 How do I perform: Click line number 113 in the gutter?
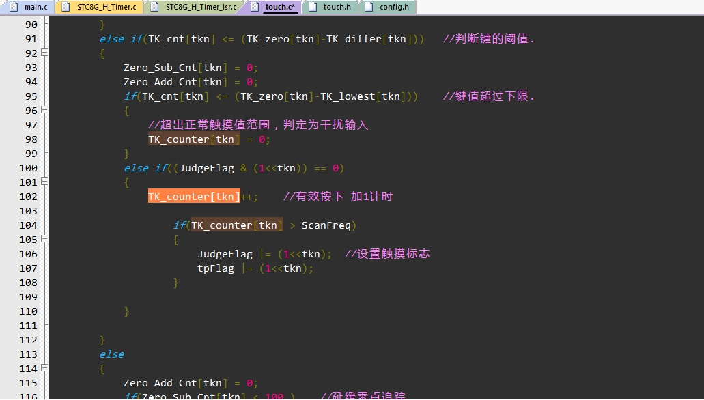pyautogui.click(x=28, y=354)
